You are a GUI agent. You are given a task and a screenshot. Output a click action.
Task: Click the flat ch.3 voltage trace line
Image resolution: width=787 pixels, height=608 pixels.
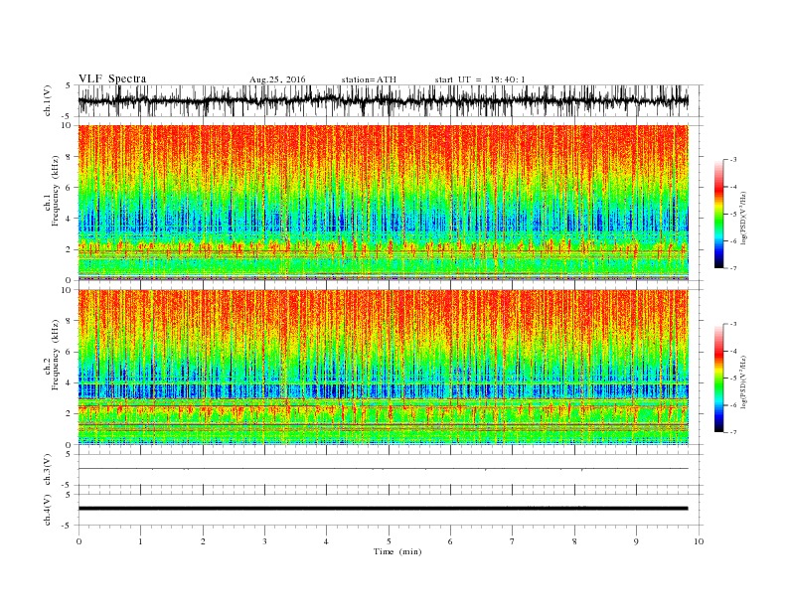[x=384, y=469]
